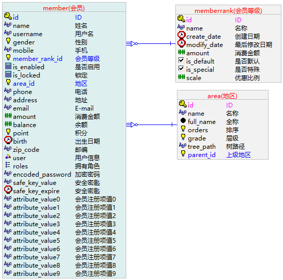
Task: Click the 拥有角色 label
Action: click(87, 166)
